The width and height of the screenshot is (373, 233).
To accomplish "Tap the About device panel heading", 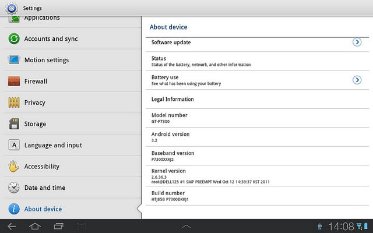I will click(168, 27).
